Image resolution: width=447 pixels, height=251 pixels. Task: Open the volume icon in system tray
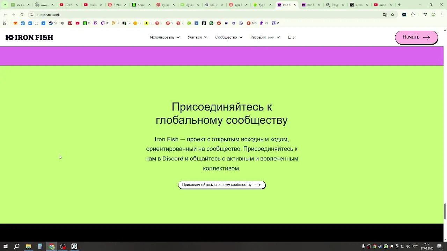408,246
